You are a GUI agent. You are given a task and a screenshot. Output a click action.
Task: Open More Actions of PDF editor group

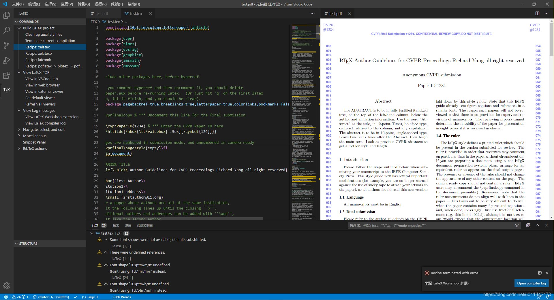[x=547, y=14]
